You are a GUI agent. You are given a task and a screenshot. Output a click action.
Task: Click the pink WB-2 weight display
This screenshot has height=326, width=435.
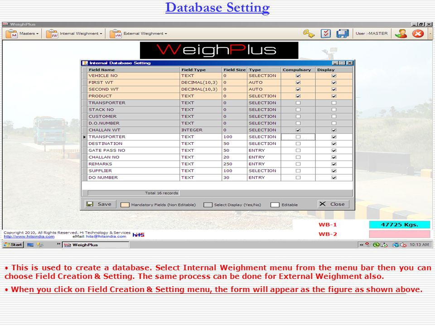point(400,234)
